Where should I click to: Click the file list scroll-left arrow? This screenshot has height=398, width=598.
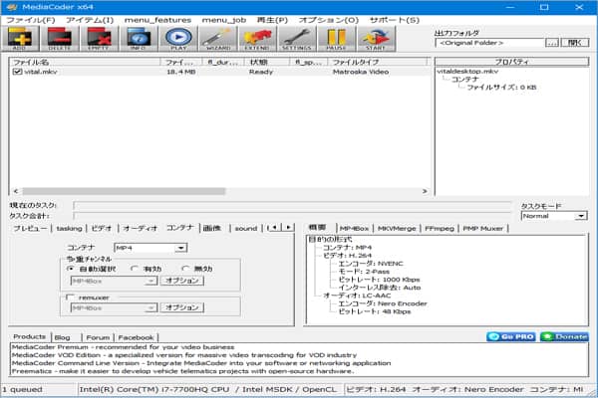click(16, 191)
